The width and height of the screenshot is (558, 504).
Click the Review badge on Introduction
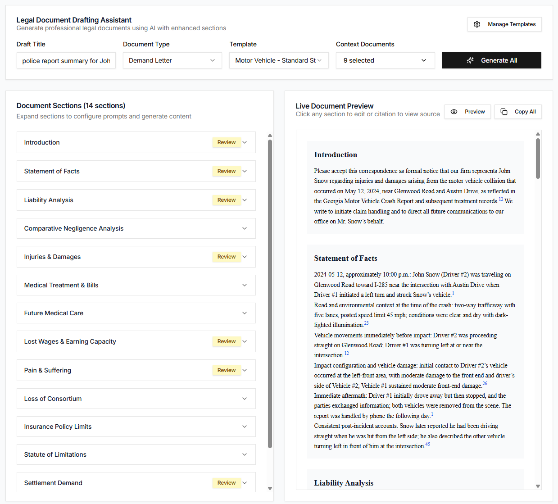point(226,142)
